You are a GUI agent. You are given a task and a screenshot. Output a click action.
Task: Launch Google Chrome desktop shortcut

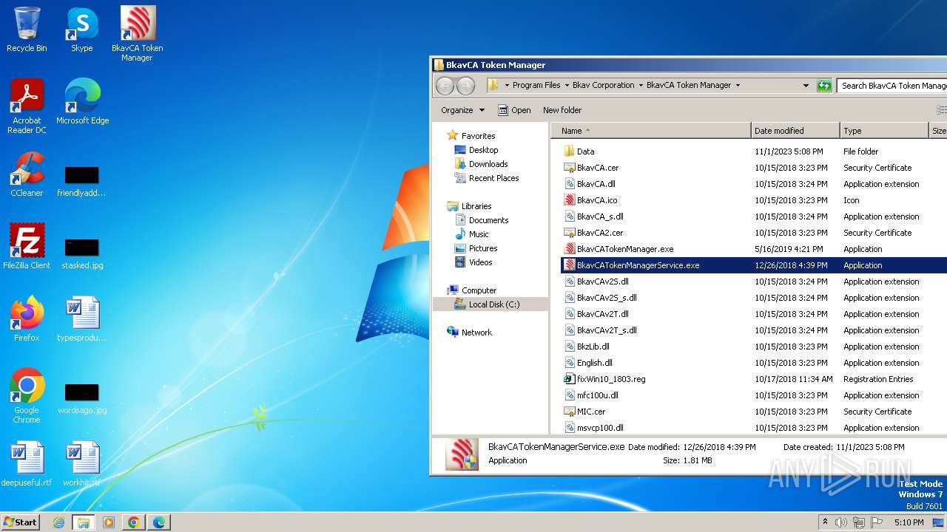pos(27,396)
